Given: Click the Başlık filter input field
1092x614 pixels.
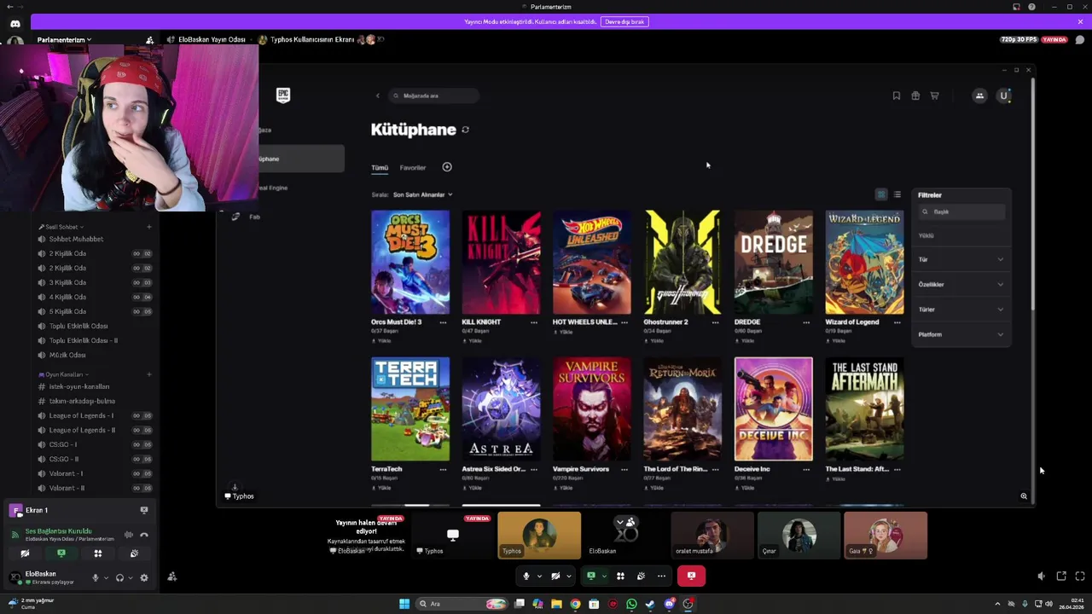Looking at the screenshot, I should pyautogui.click(x=961, y=211).
